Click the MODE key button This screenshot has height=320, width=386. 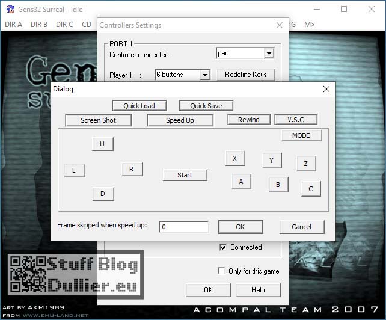301,135
